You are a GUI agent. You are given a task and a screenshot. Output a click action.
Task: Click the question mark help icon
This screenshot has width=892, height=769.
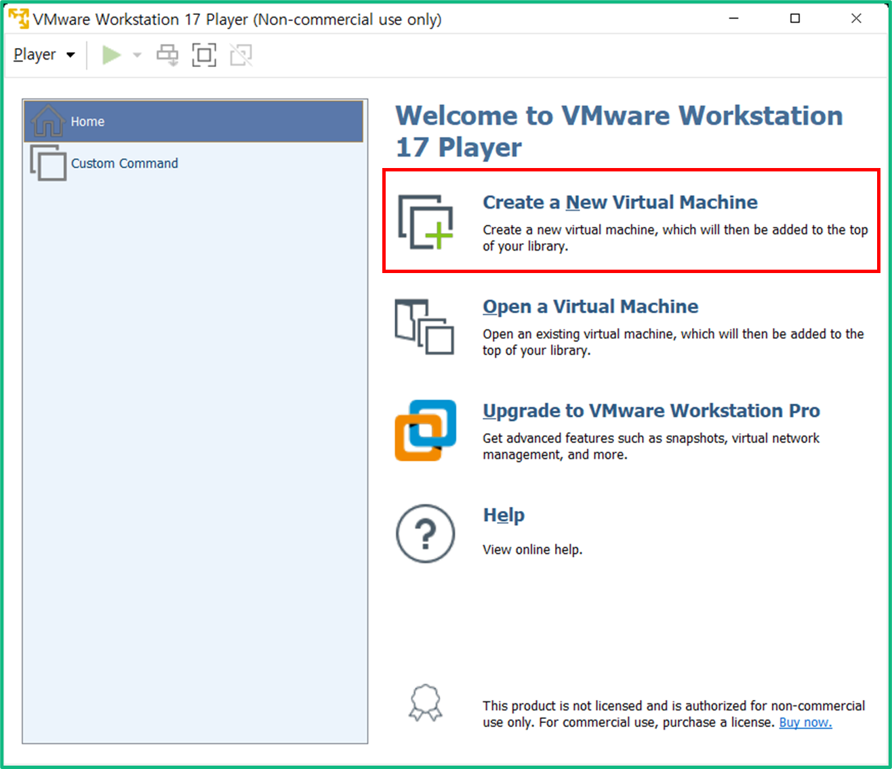[425, 534]
